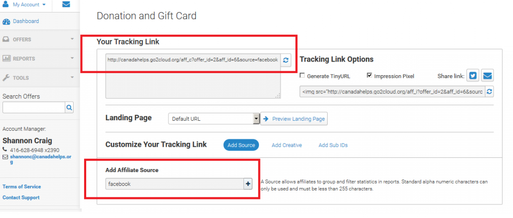Viewport: 513px width, 218px height.
Task: Click the Search Offers input field
Action: pyautogui.click(x=34, y=107)
